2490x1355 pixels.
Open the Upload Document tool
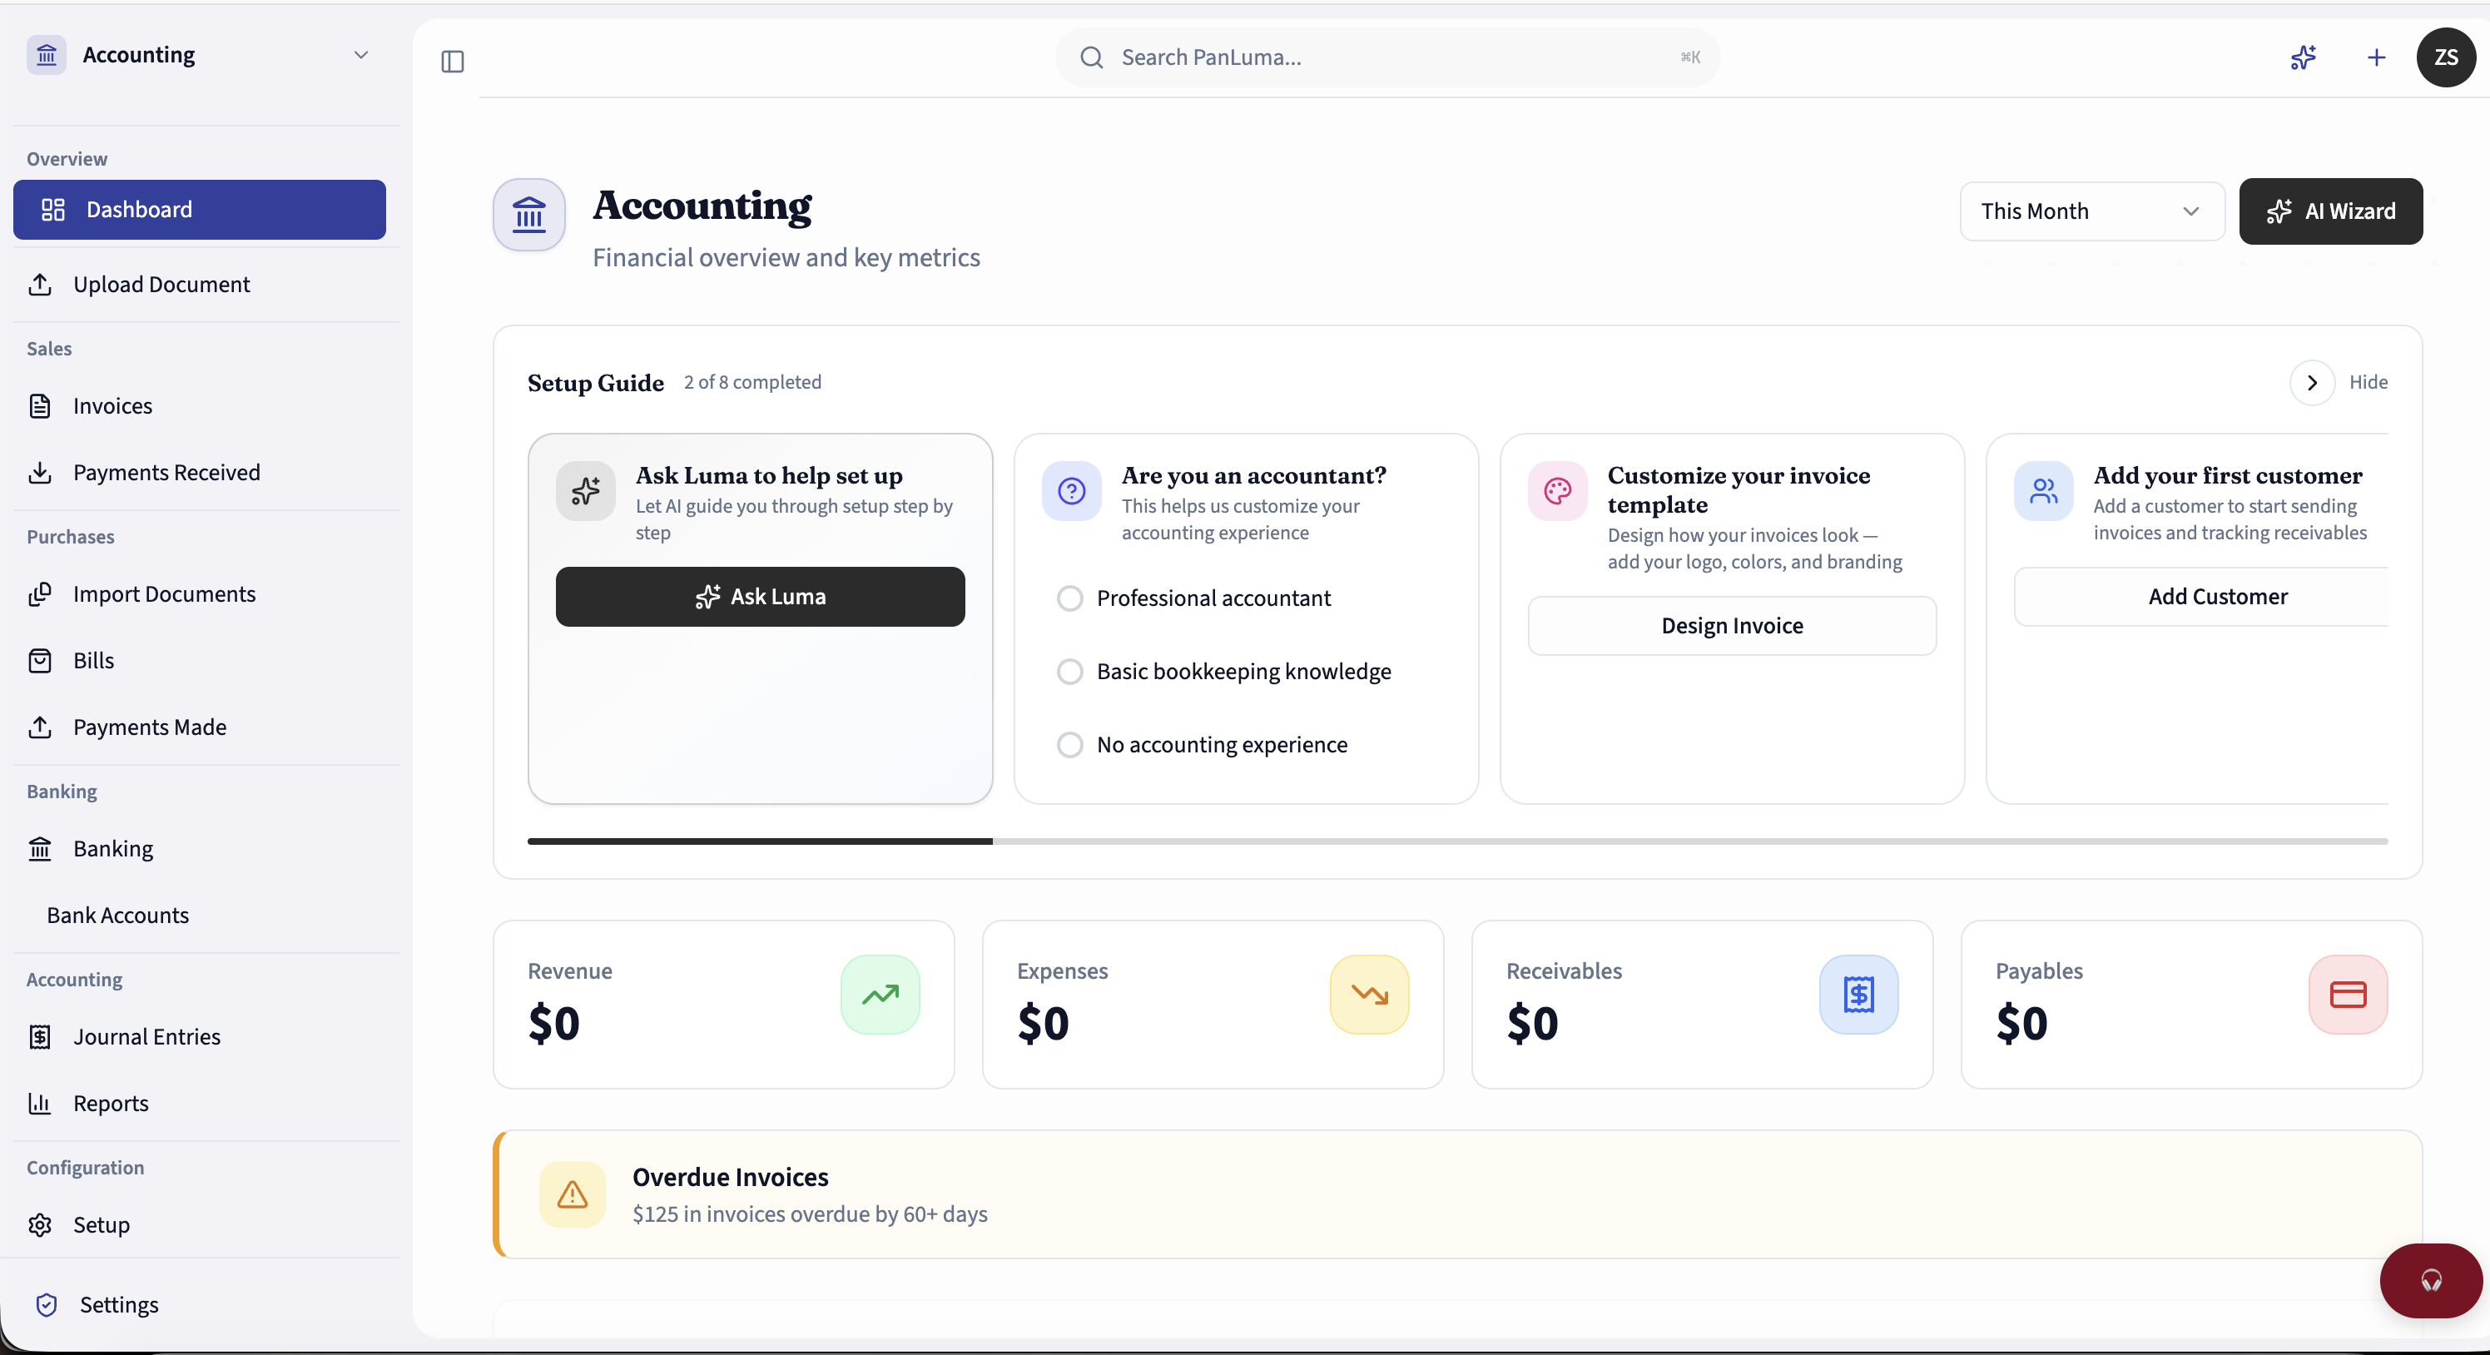pos(161,284)
